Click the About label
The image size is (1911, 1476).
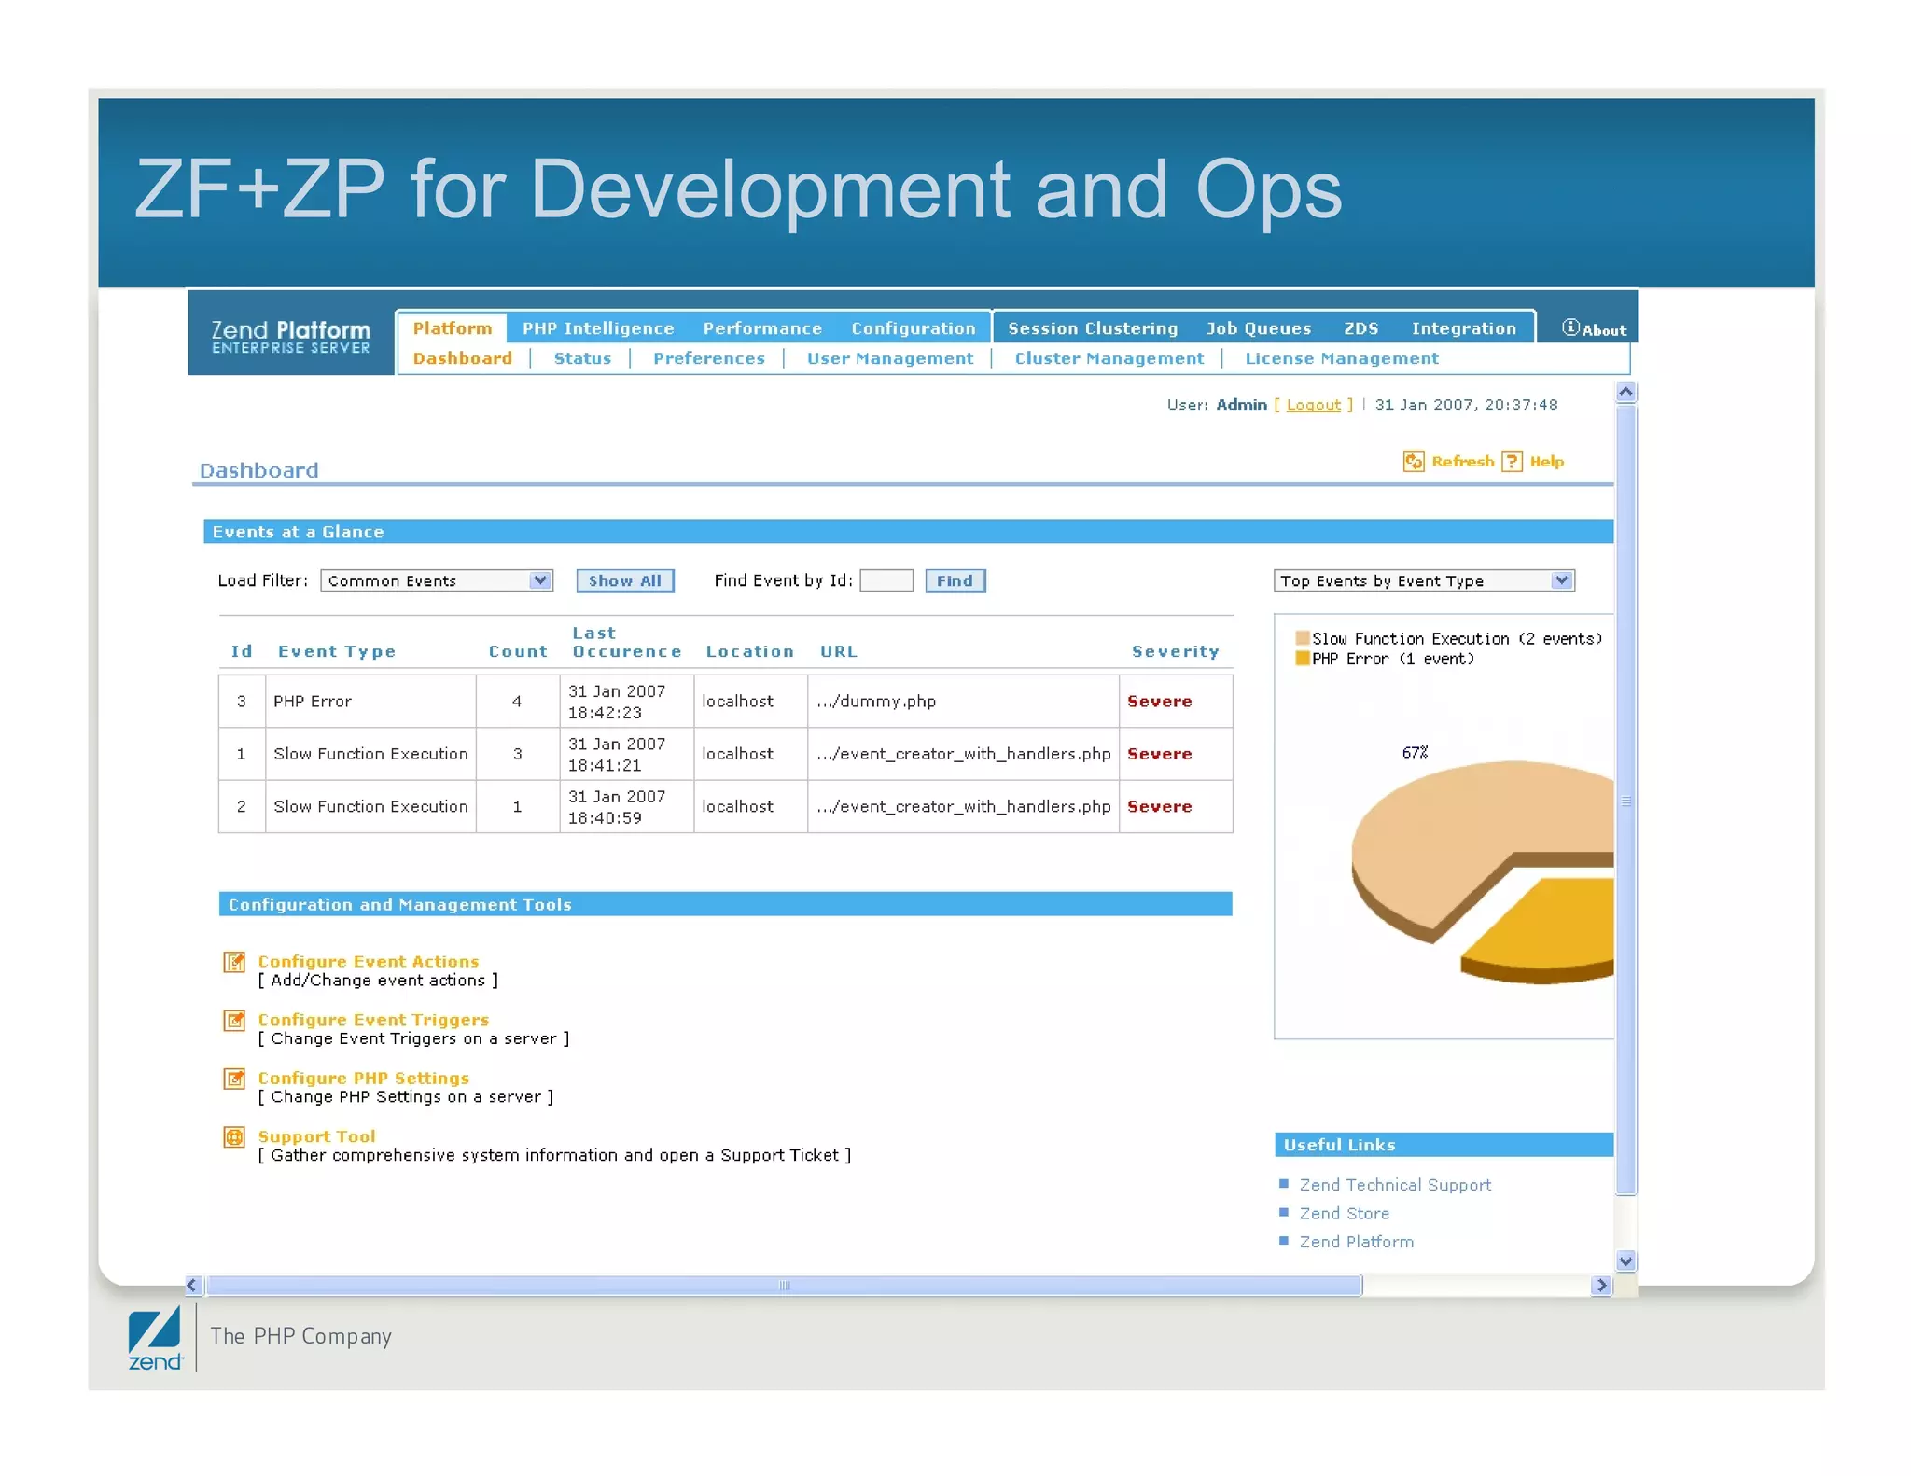[x=1604, y=330]
